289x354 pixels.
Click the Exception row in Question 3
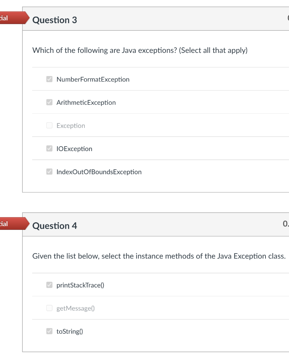coord(156,125)
